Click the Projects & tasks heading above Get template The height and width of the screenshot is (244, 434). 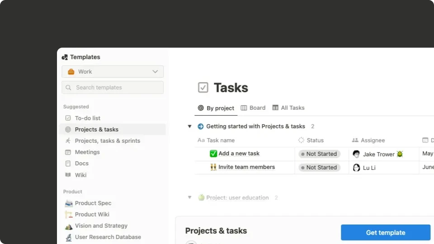[x=216, y=231]
